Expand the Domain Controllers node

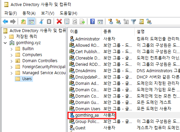[x=11, y=61]
